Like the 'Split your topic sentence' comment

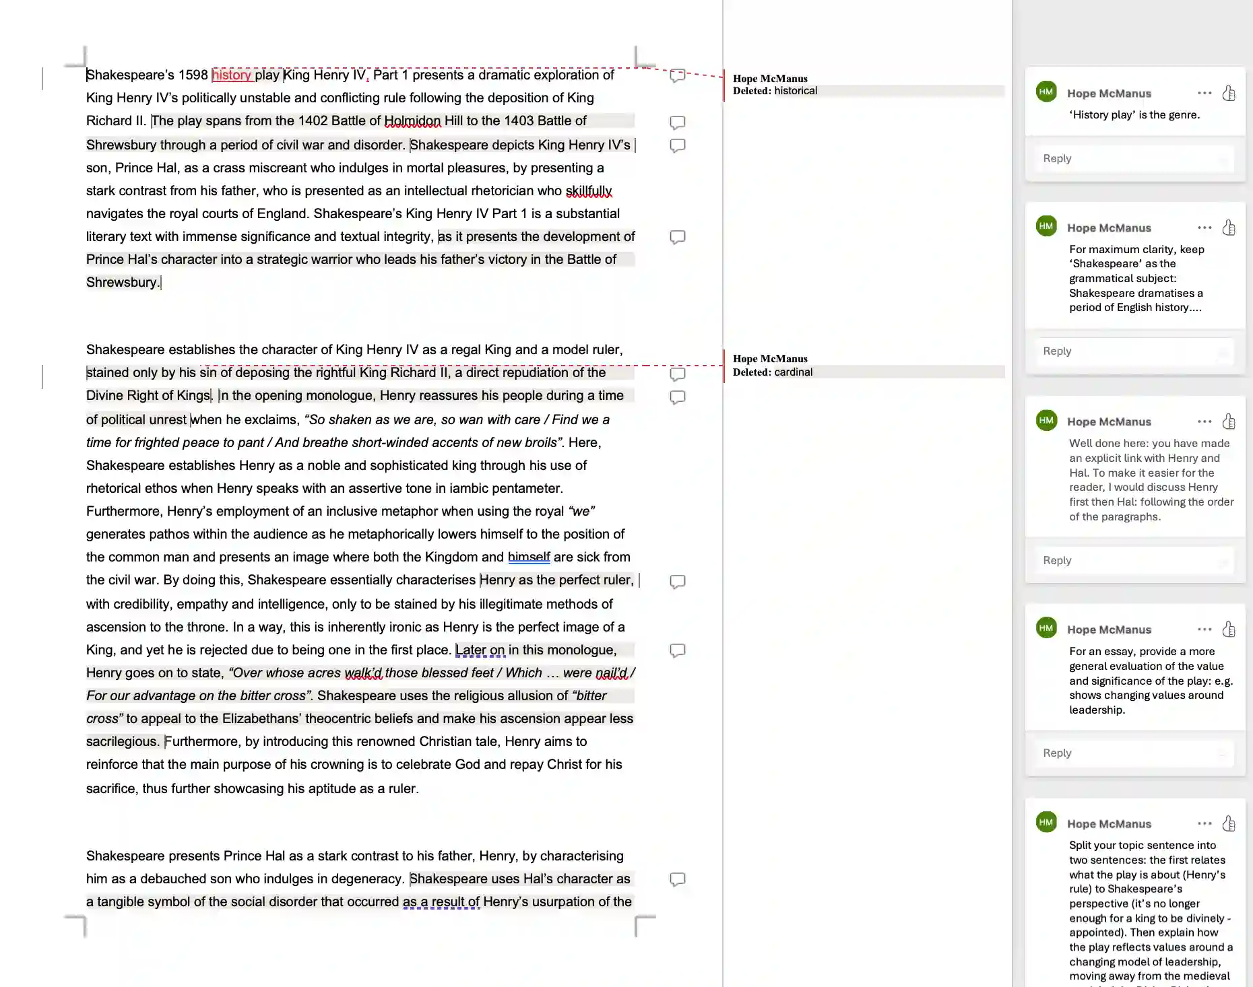[x=1229, y=823]
